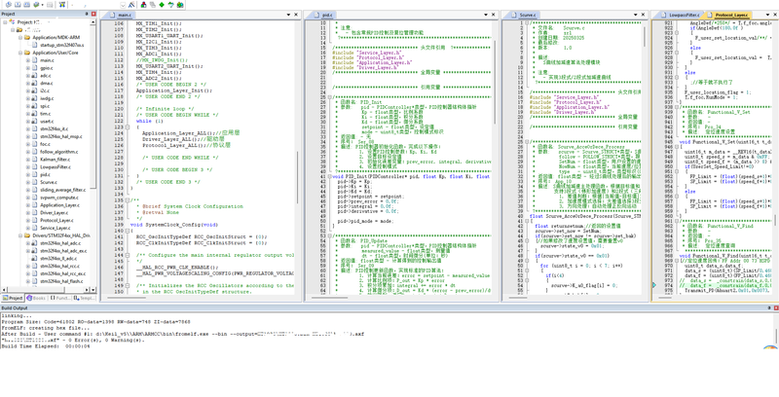
Task: Click the Kalman_filter.c file icon in tree
Action: (34, 158)
